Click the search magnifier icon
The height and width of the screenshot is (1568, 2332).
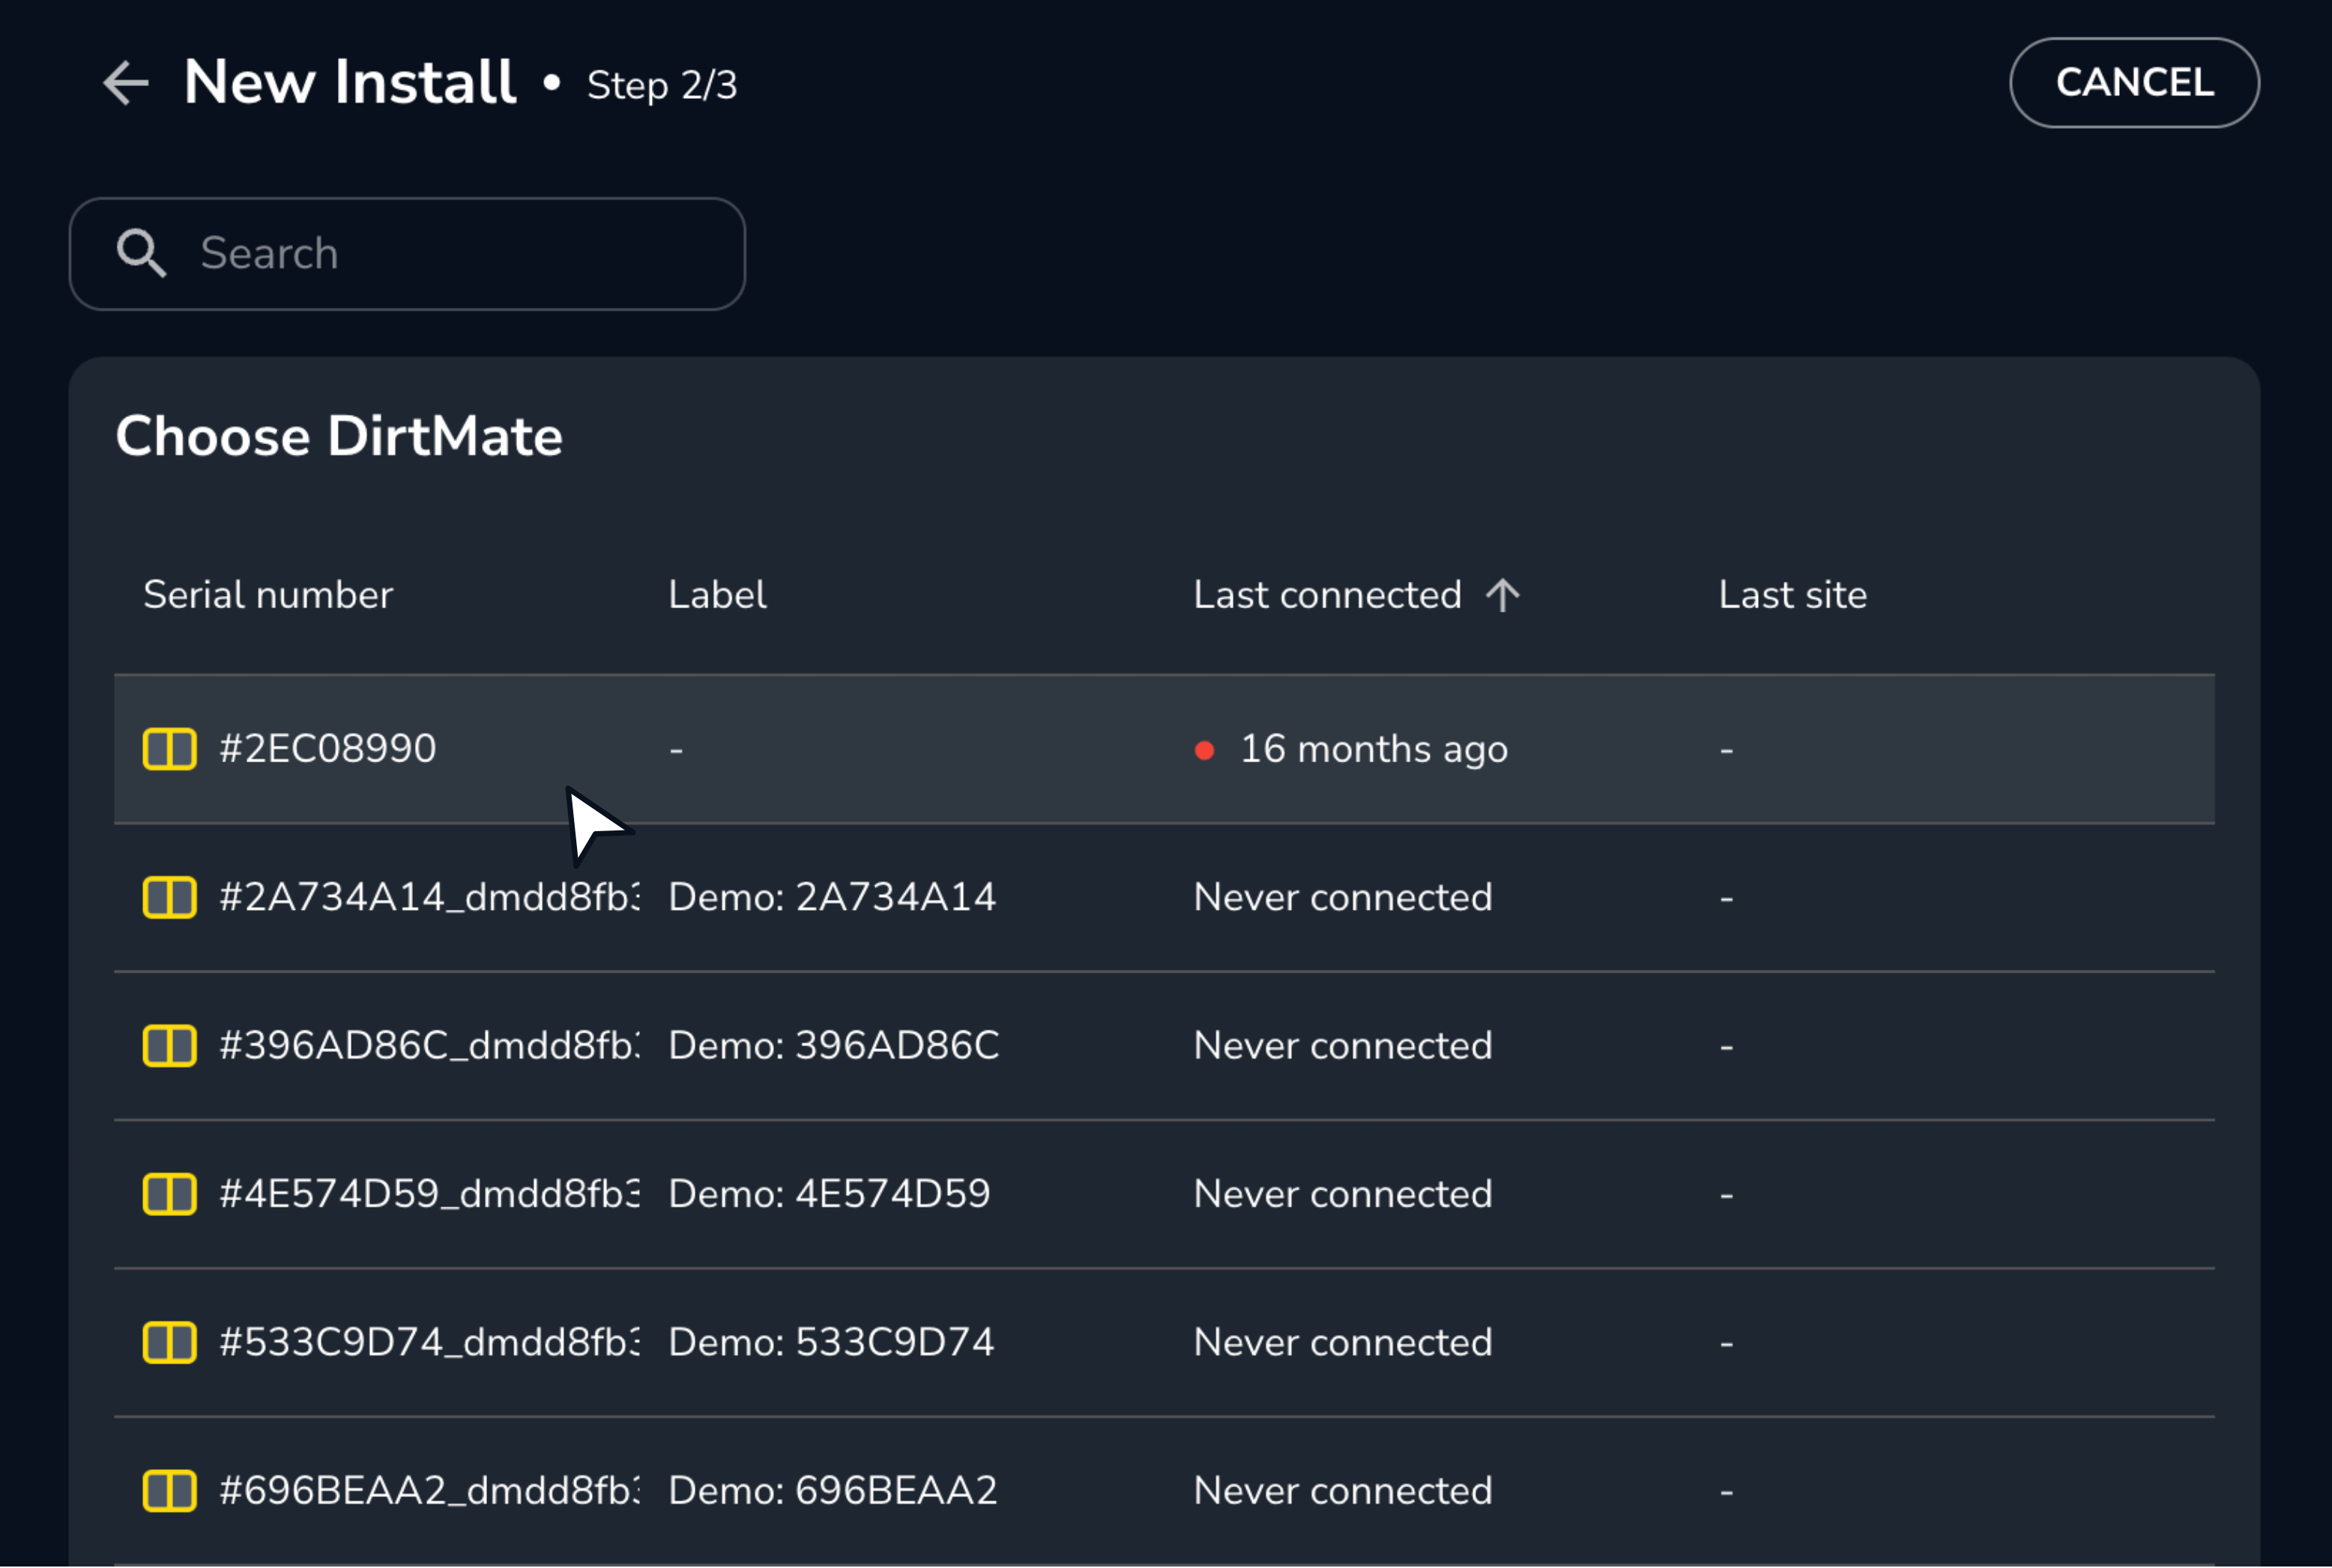(x=141, y=253)
